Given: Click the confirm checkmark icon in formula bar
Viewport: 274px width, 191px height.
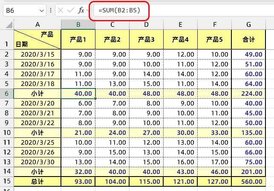Looking at the screenshot, I should [71, 11].
